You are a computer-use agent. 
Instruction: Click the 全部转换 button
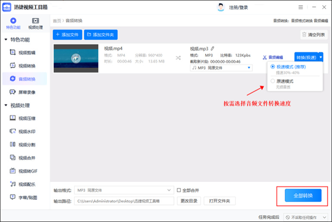(x=303, y=195)
